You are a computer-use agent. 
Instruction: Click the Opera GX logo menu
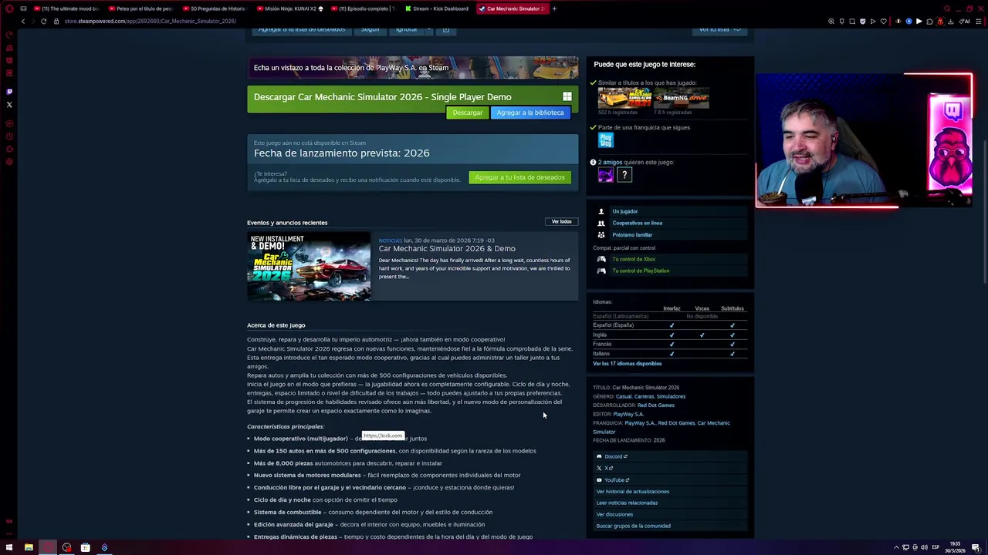coord(9,8)
